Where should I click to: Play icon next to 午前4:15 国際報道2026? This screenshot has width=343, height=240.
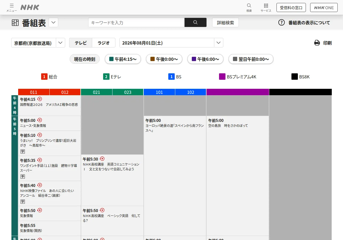coord(40,99)
